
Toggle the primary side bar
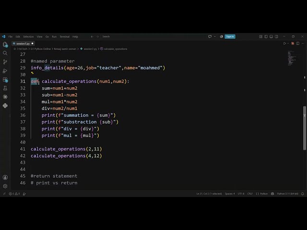tap(266, 36)
